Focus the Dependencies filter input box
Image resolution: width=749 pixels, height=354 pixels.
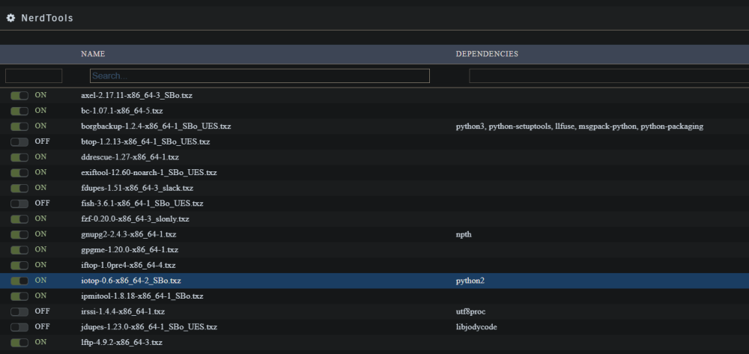point(609,76)
